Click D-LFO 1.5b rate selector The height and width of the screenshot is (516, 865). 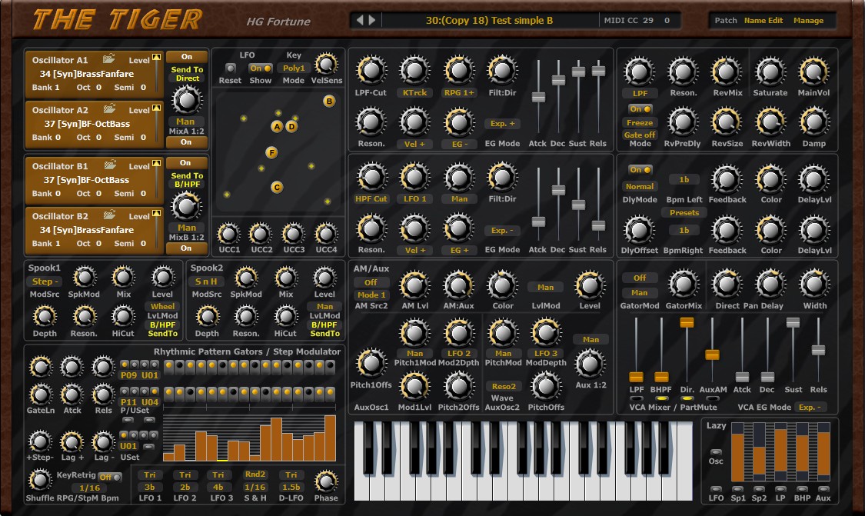[291, 488]
